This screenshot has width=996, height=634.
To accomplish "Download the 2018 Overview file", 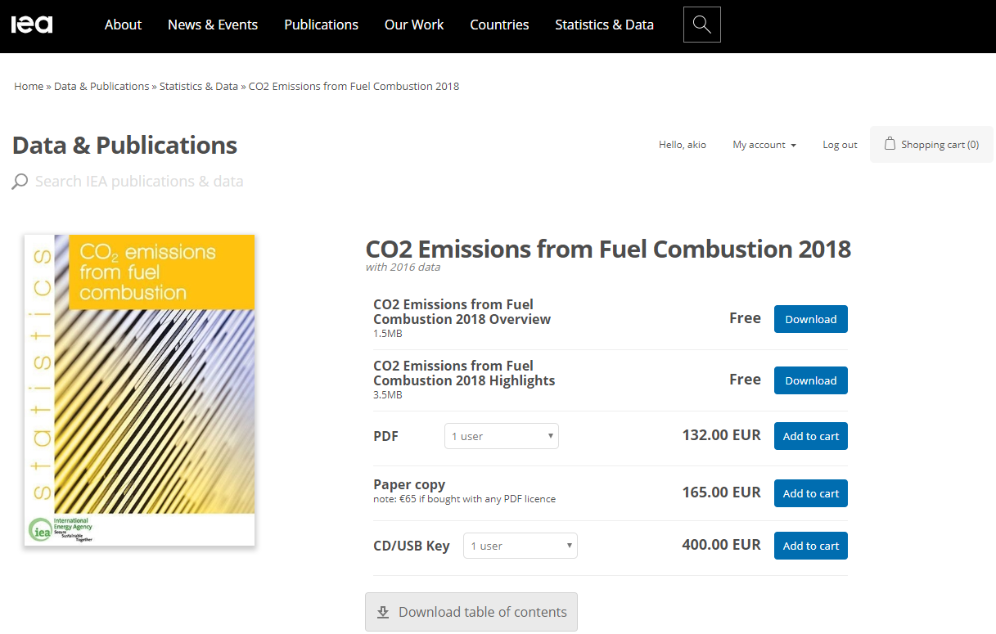I will coord(810,319).
